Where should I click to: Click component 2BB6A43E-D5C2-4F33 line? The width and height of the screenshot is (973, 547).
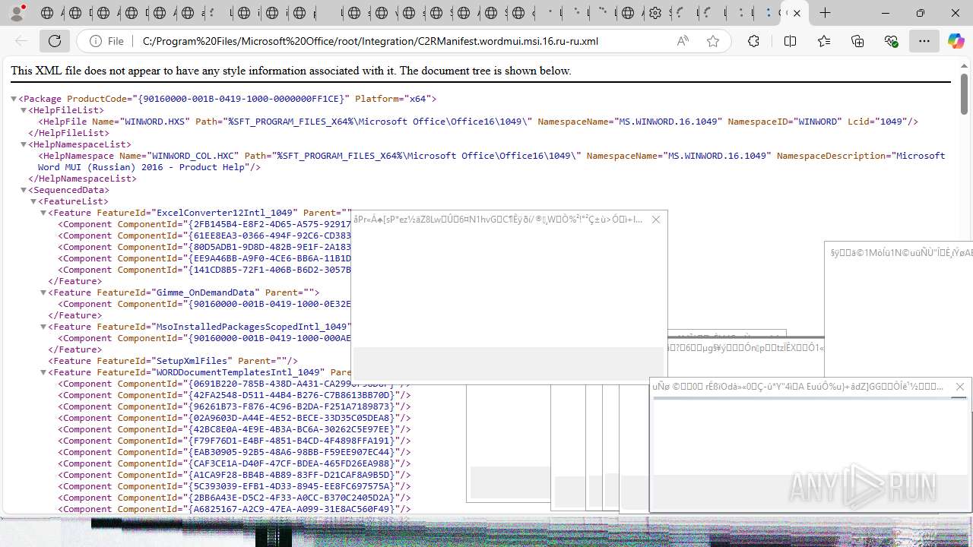[x=234, y=498]
